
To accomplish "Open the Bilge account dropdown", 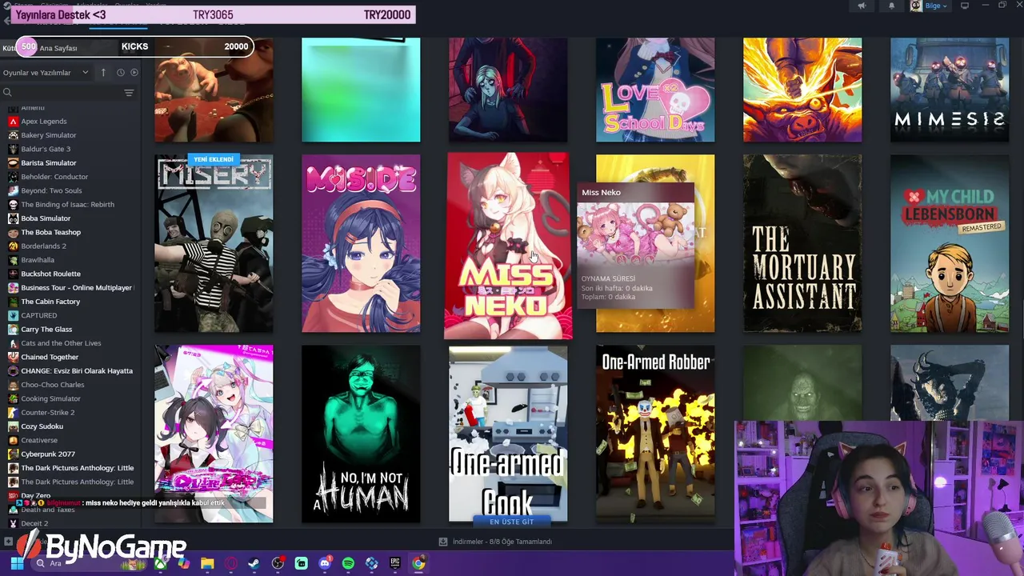I will point(930,6).
